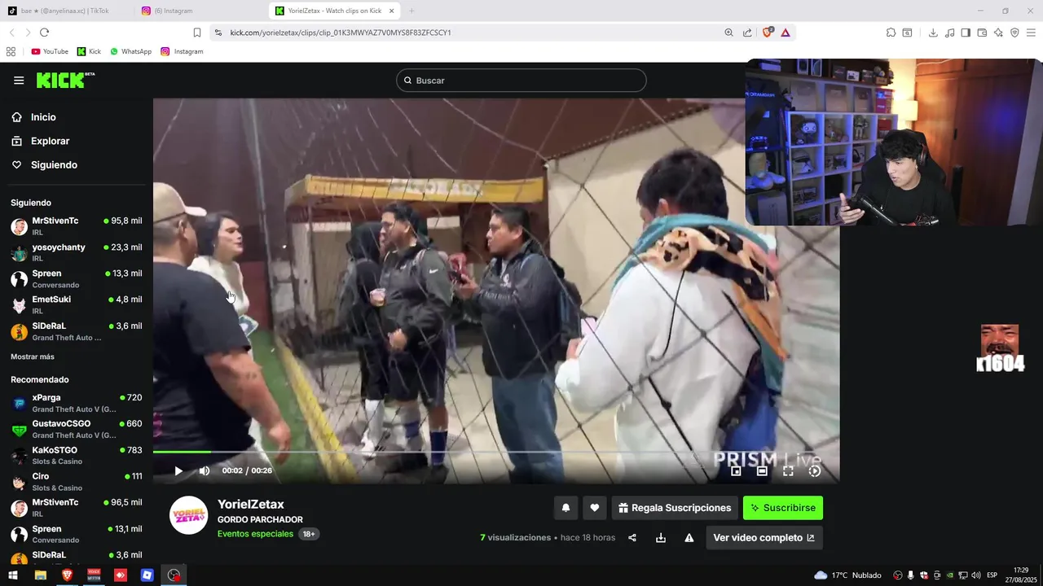Click the browser share page icon
This screenshot has width=1043, height=586.
747,33
